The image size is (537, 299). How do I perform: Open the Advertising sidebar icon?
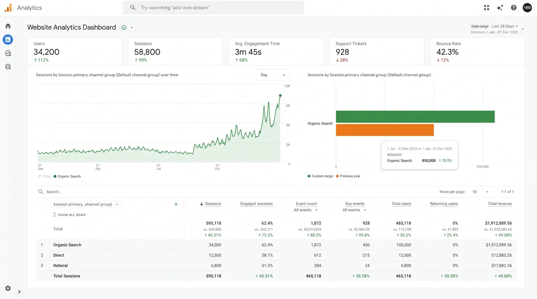click(x=8, y=67)
